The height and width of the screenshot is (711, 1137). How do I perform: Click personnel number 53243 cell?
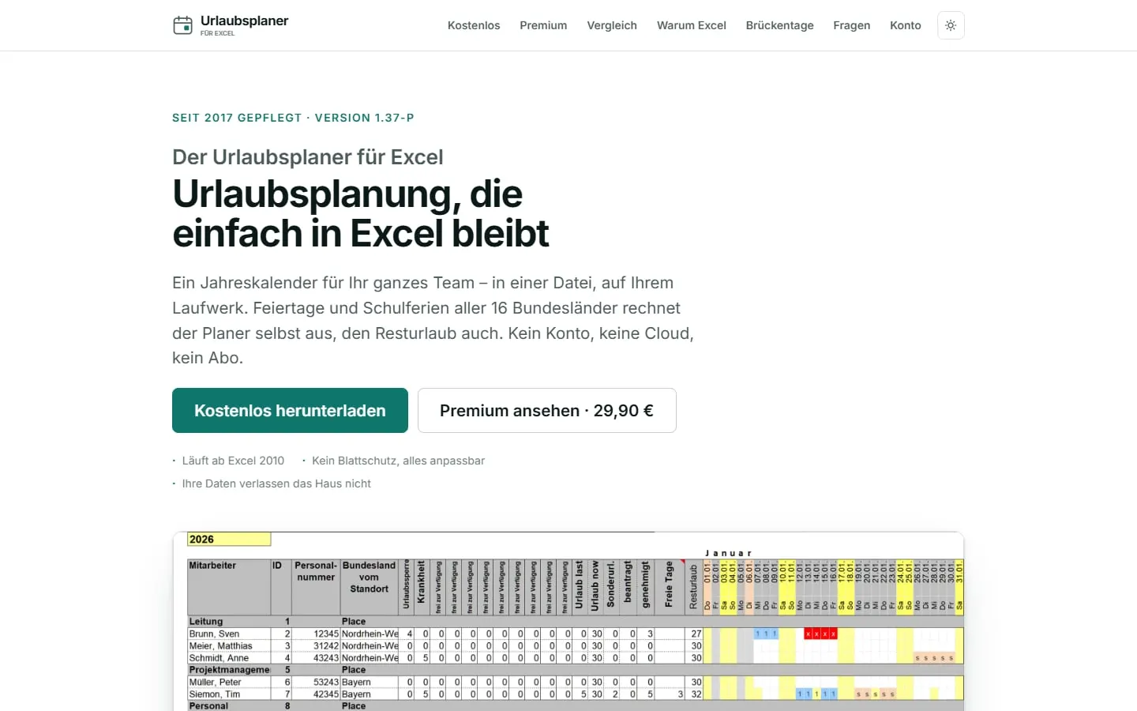316,682
